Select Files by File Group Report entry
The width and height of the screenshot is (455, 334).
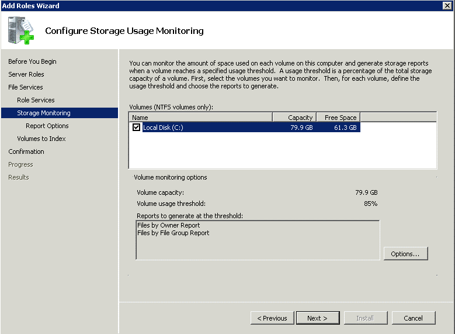(x=173, y=233)
